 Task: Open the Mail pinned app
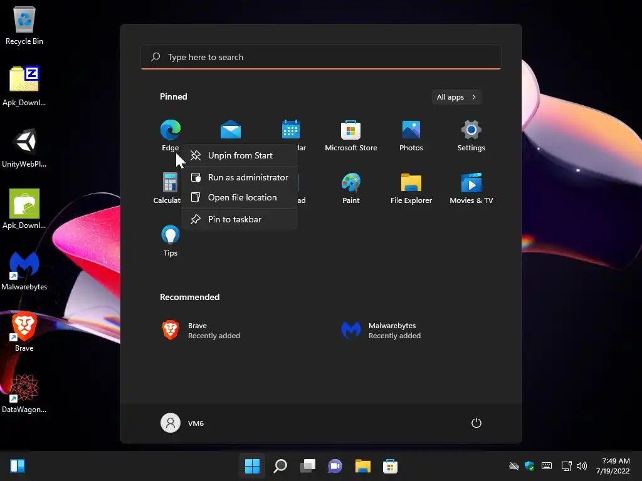point(231,130)
